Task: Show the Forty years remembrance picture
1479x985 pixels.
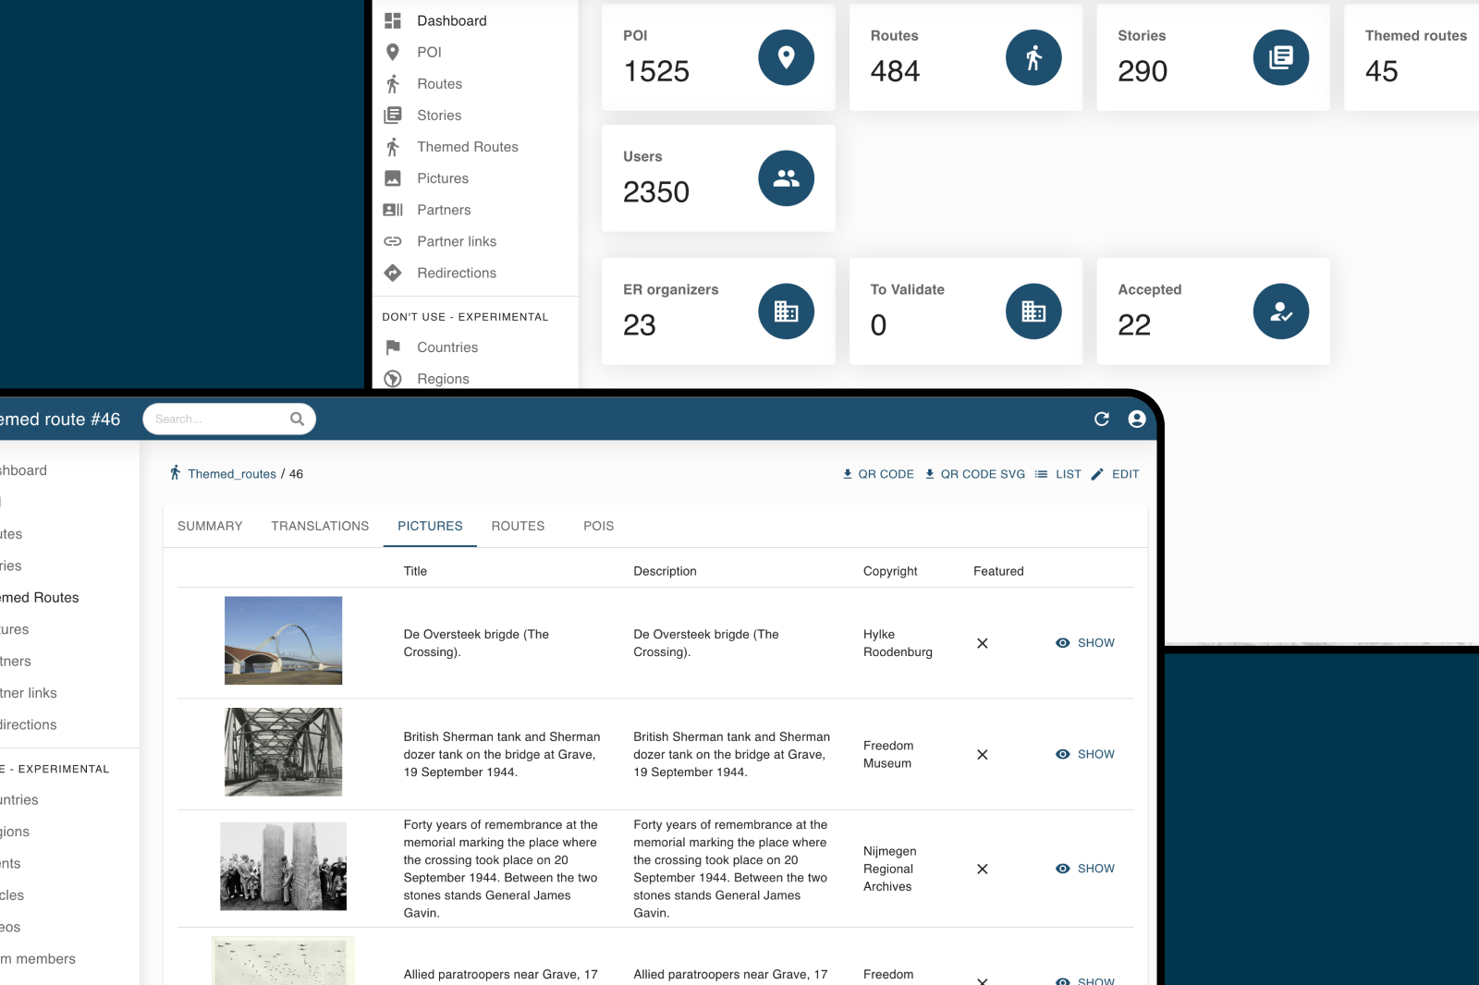Action: [1085, 869]
